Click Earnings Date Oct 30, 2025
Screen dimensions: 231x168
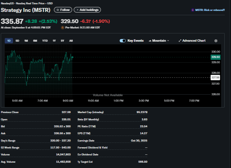click(x=139, y=141)
